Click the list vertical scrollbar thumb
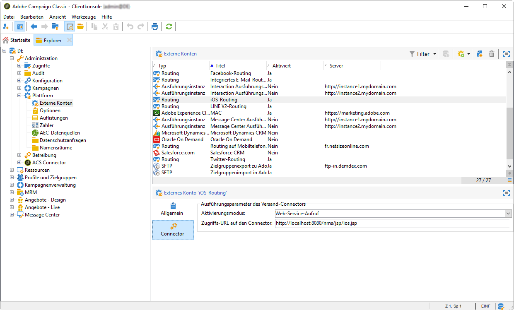 509,133
